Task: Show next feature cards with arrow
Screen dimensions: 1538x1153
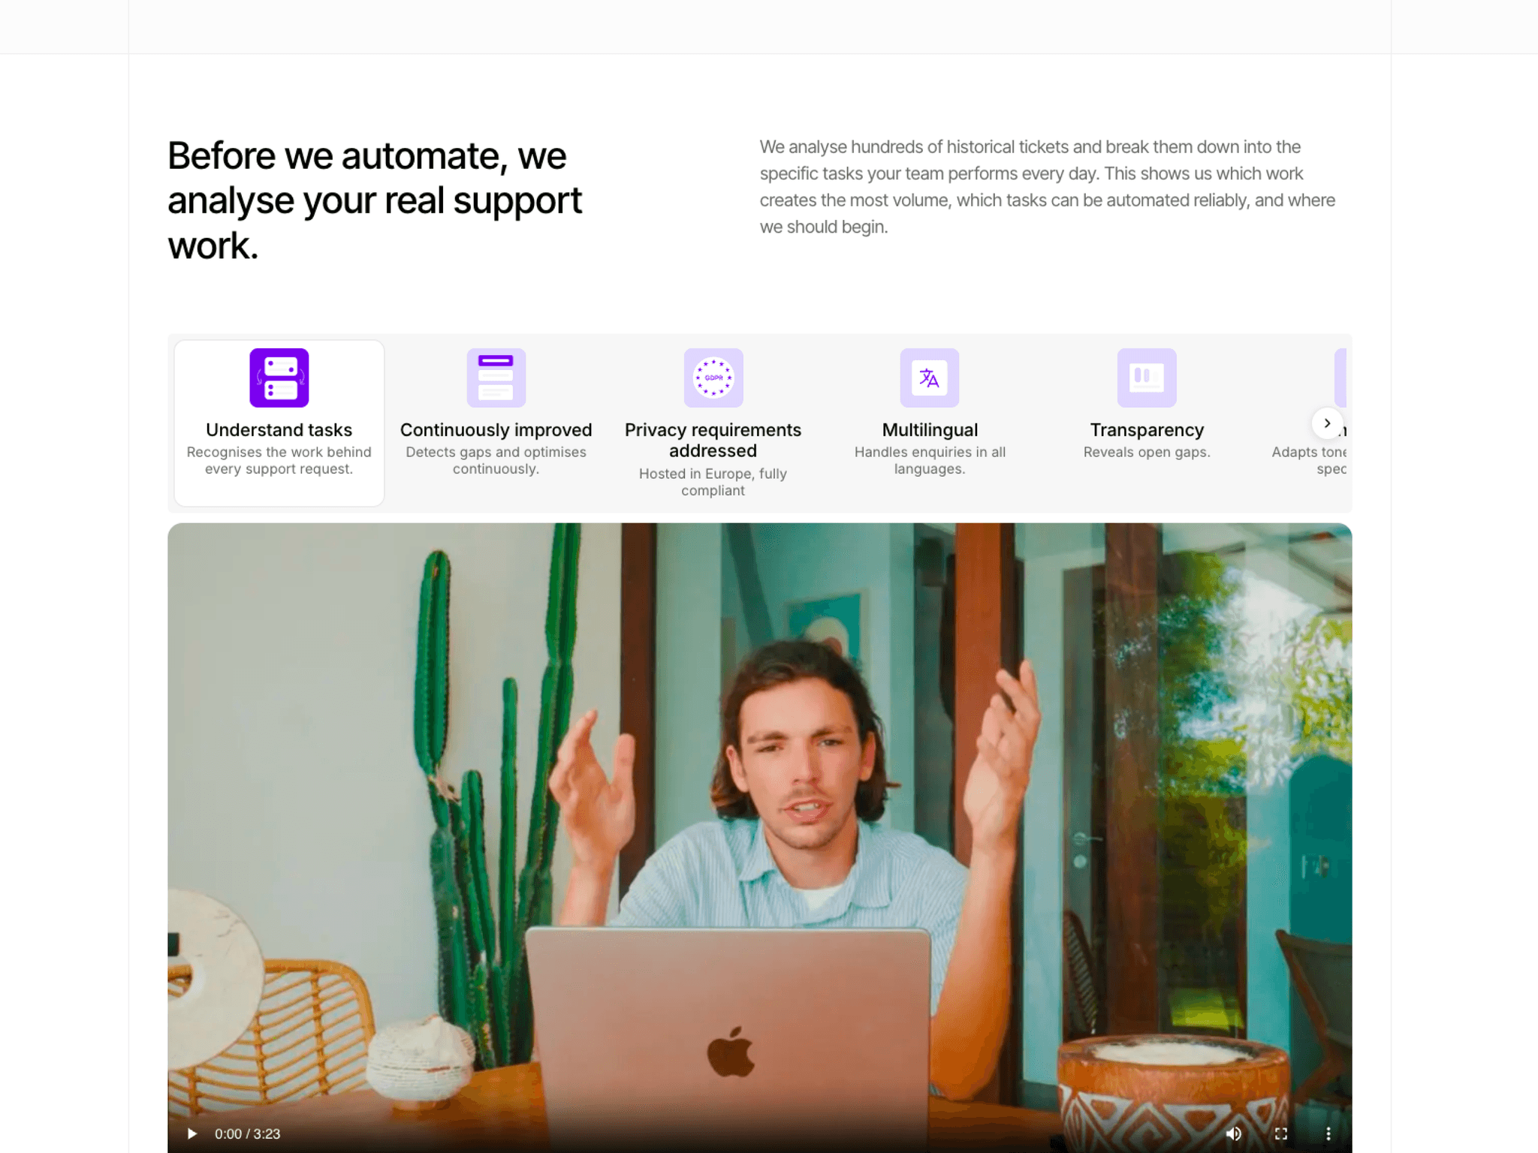Action: (1327, 423)
